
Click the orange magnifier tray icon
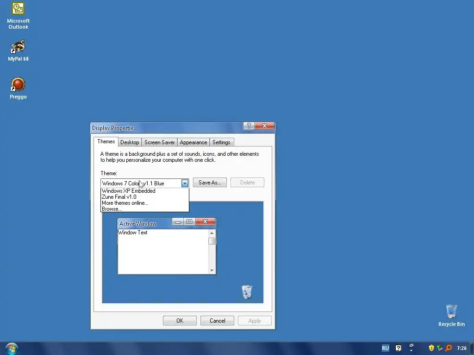(449, 348)
